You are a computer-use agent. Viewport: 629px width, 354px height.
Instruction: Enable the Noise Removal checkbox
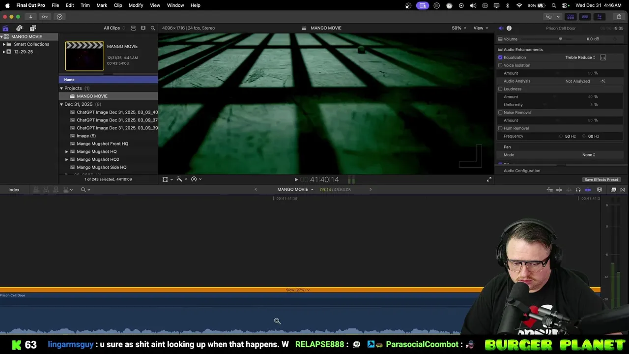click(500, 113)
